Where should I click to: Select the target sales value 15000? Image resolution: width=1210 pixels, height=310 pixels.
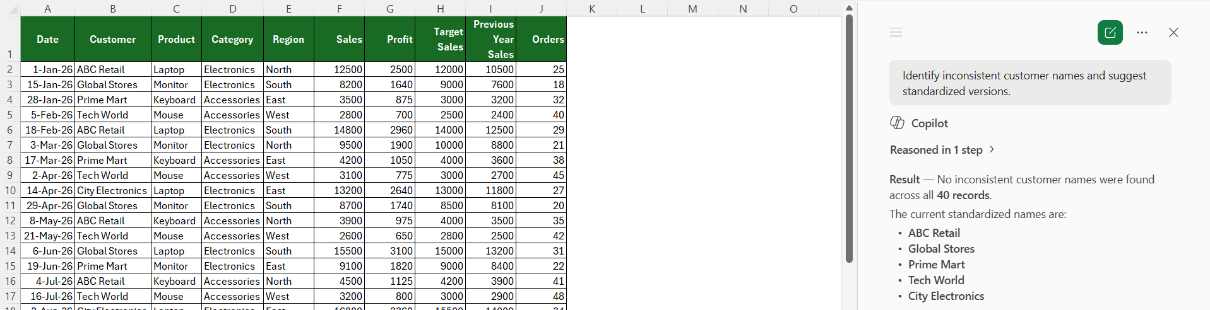tap(441, 251)
